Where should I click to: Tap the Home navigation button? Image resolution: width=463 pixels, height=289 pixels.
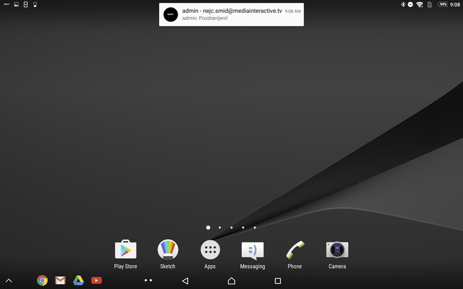(231, 281)
